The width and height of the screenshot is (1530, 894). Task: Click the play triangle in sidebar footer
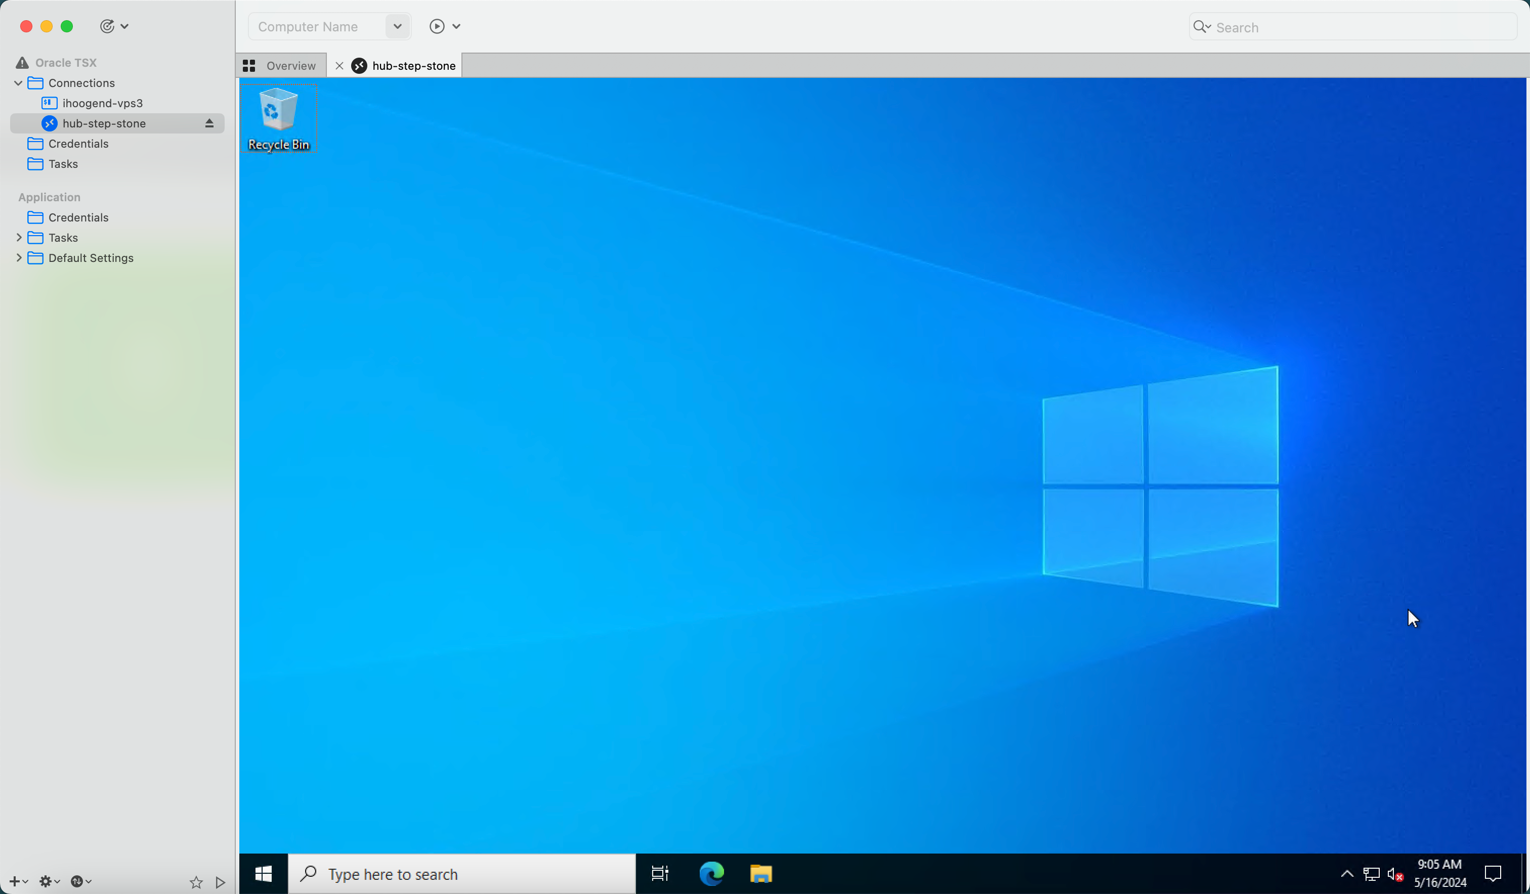(221, 882)
